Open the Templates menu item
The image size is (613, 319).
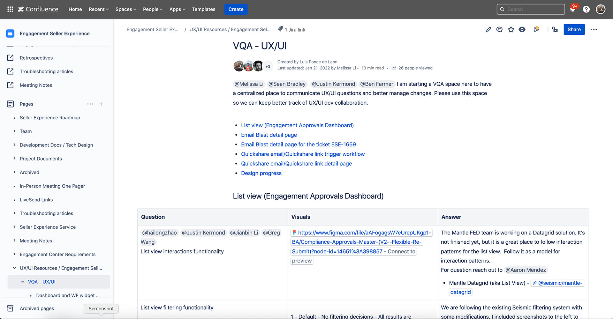(x=204, y=9)
